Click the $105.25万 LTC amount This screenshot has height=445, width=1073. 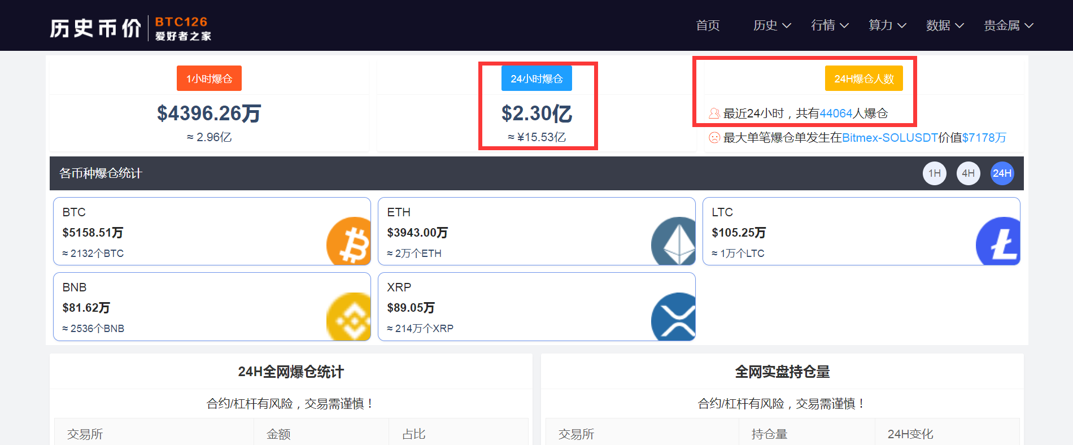click(x=739, y=233)
